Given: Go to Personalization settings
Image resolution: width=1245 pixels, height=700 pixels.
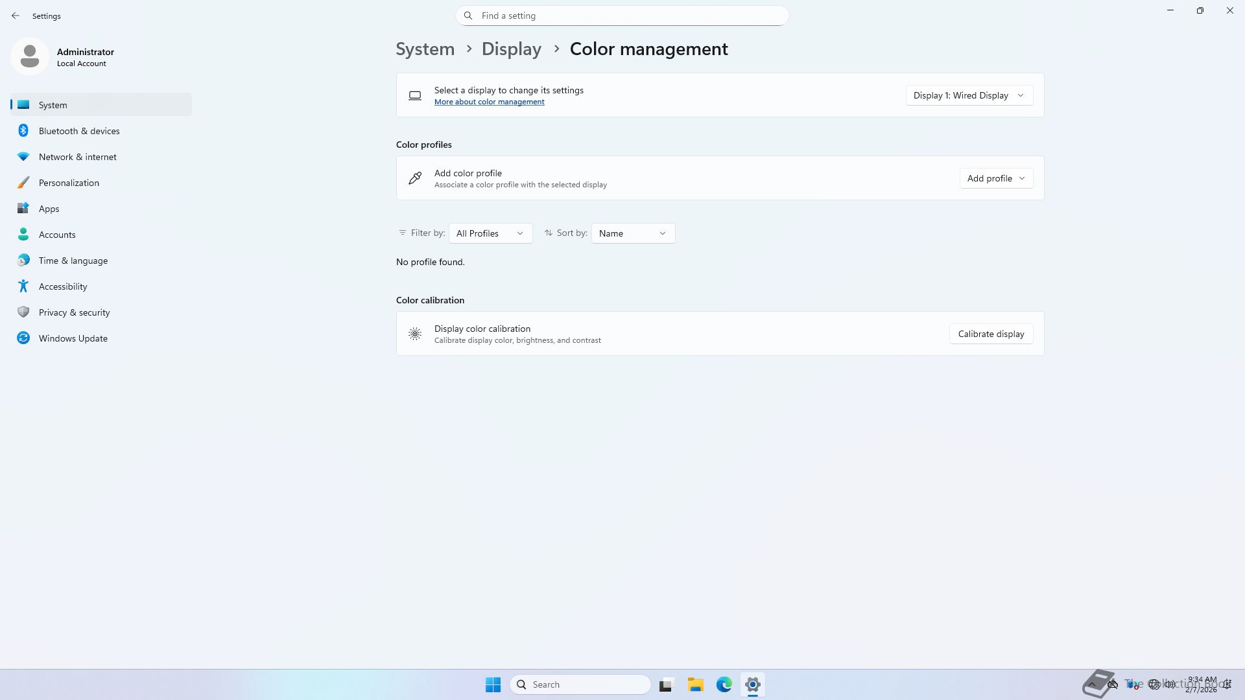Looking at the screenshot, I should (69, 183).
